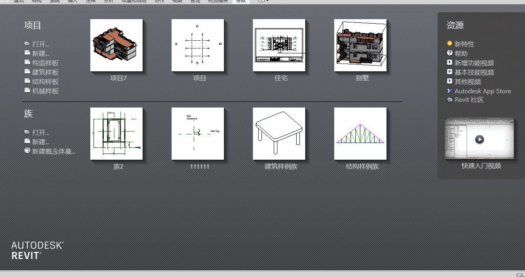Image resolution: width=525 pixels, height=277 pixels.
Task: Click the play icon beside 新增功能视频
Action: pos(450,62)
